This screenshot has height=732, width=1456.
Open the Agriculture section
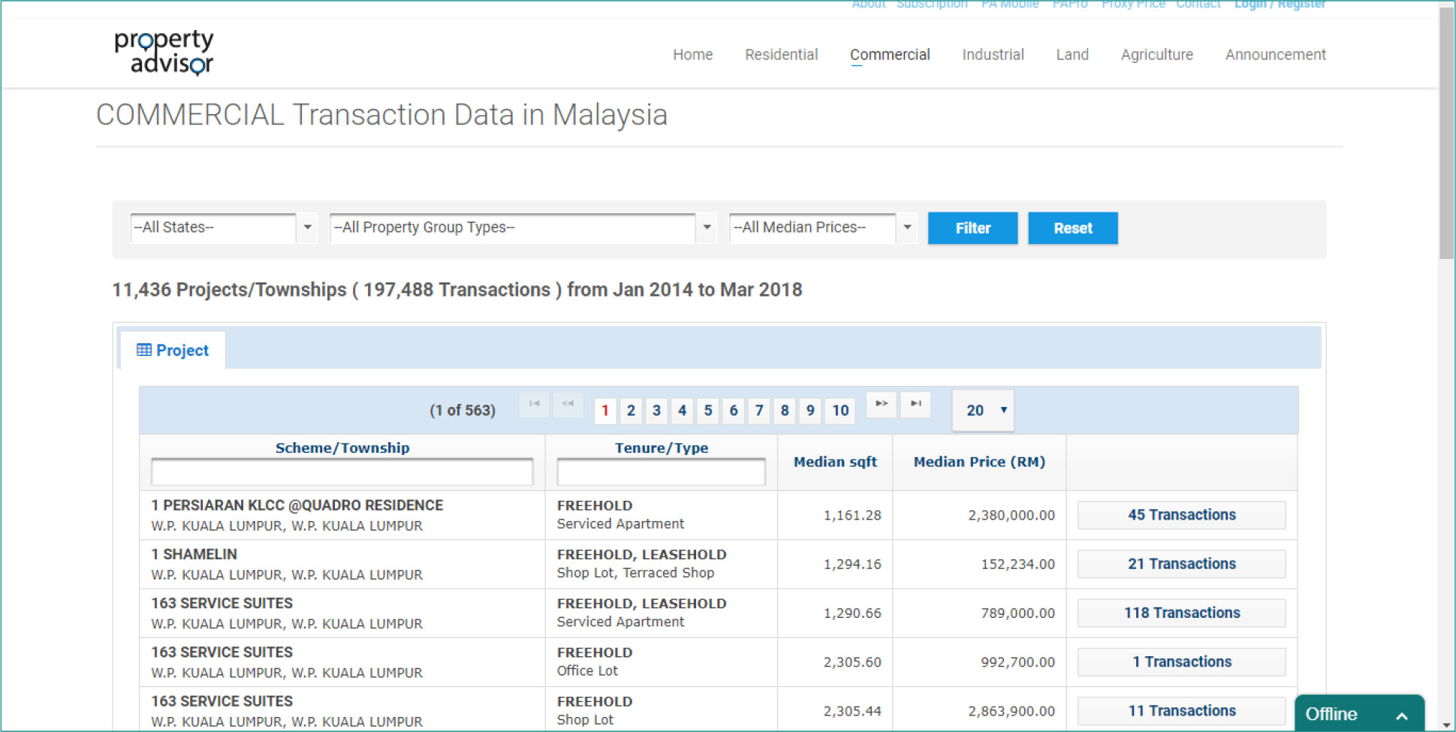click(1156, 55)
